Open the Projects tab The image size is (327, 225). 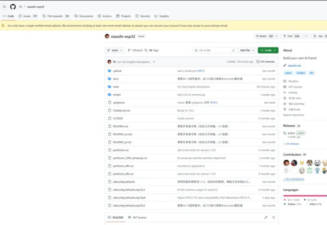click(124, 16)
